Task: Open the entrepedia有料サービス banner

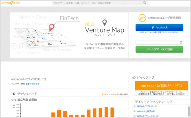Action: click(161, 88)
